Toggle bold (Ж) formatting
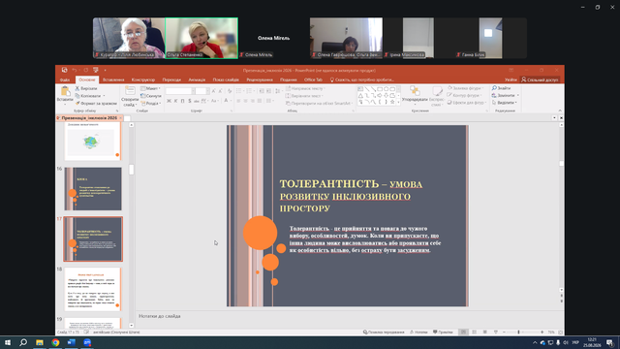This screenshot has width=620, height=349. [169, 101]
